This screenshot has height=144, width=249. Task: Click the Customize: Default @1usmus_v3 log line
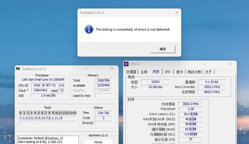pos(40,138)
